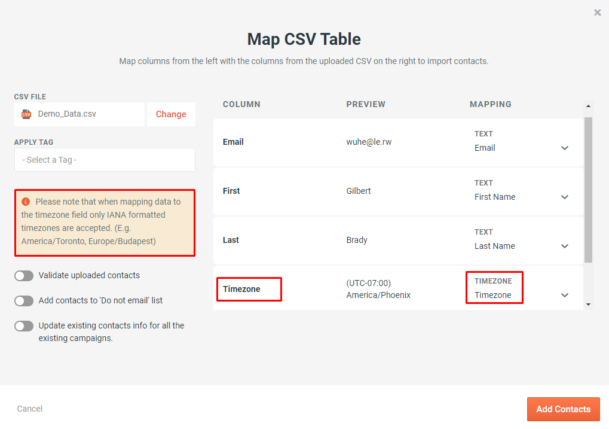The image size is (609, 429).
Task: Click Change to replace the CSV file
Action: click(171, 114)
